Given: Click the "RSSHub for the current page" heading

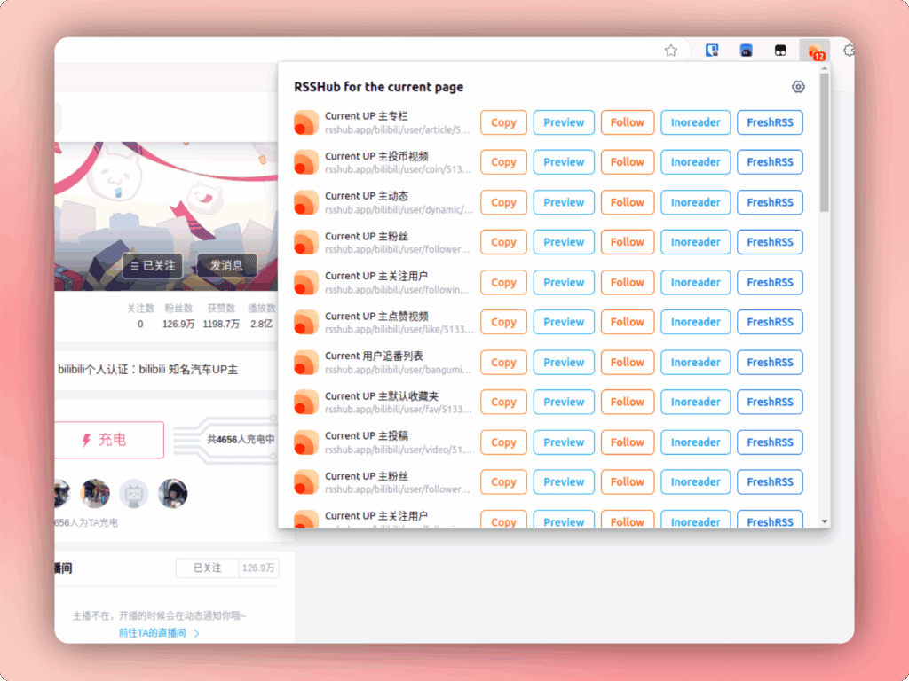Looking at the screenshot, I should (378, 87).
